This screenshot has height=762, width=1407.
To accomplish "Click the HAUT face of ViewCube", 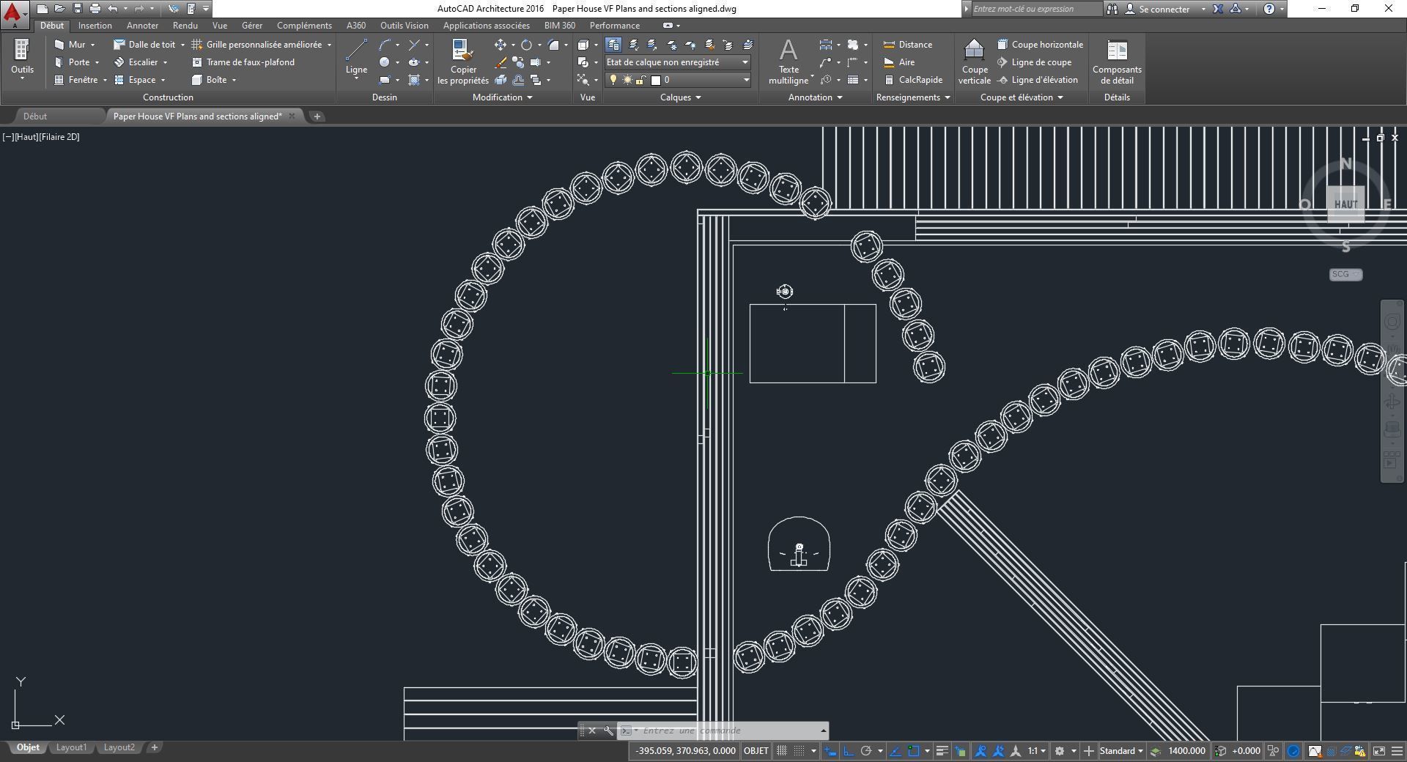I will pos(1346,204).
